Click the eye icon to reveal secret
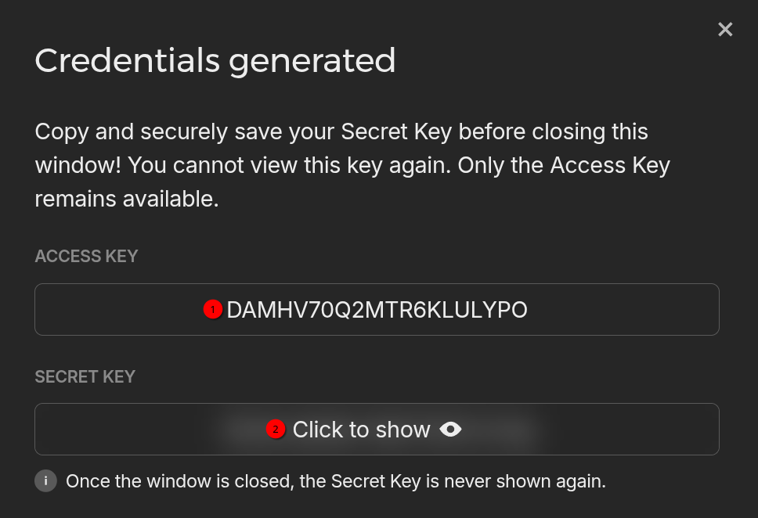758x518 pixels. pos(450,429)
